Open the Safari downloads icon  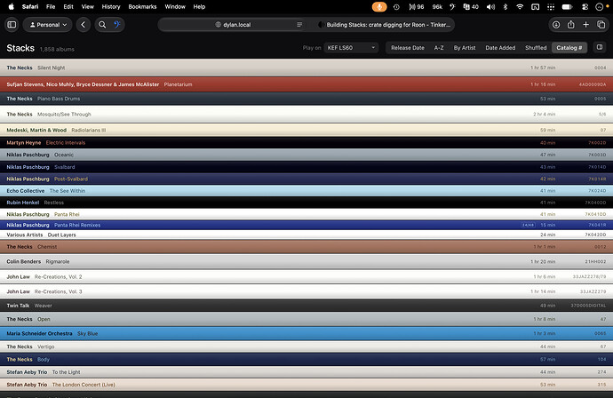556,25
